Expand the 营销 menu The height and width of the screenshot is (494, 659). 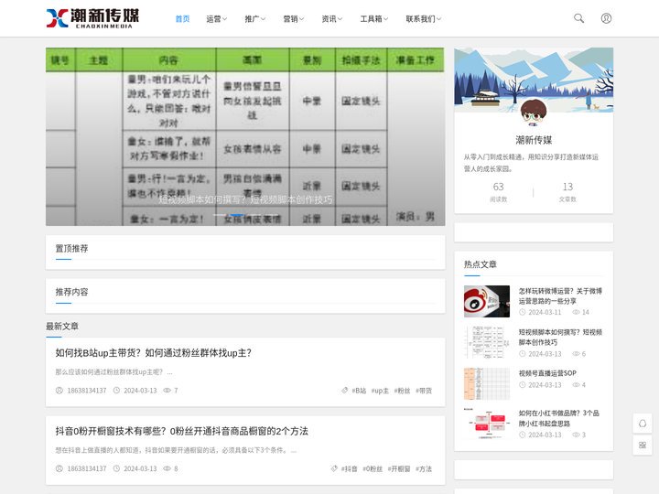[x=294, y=18]
